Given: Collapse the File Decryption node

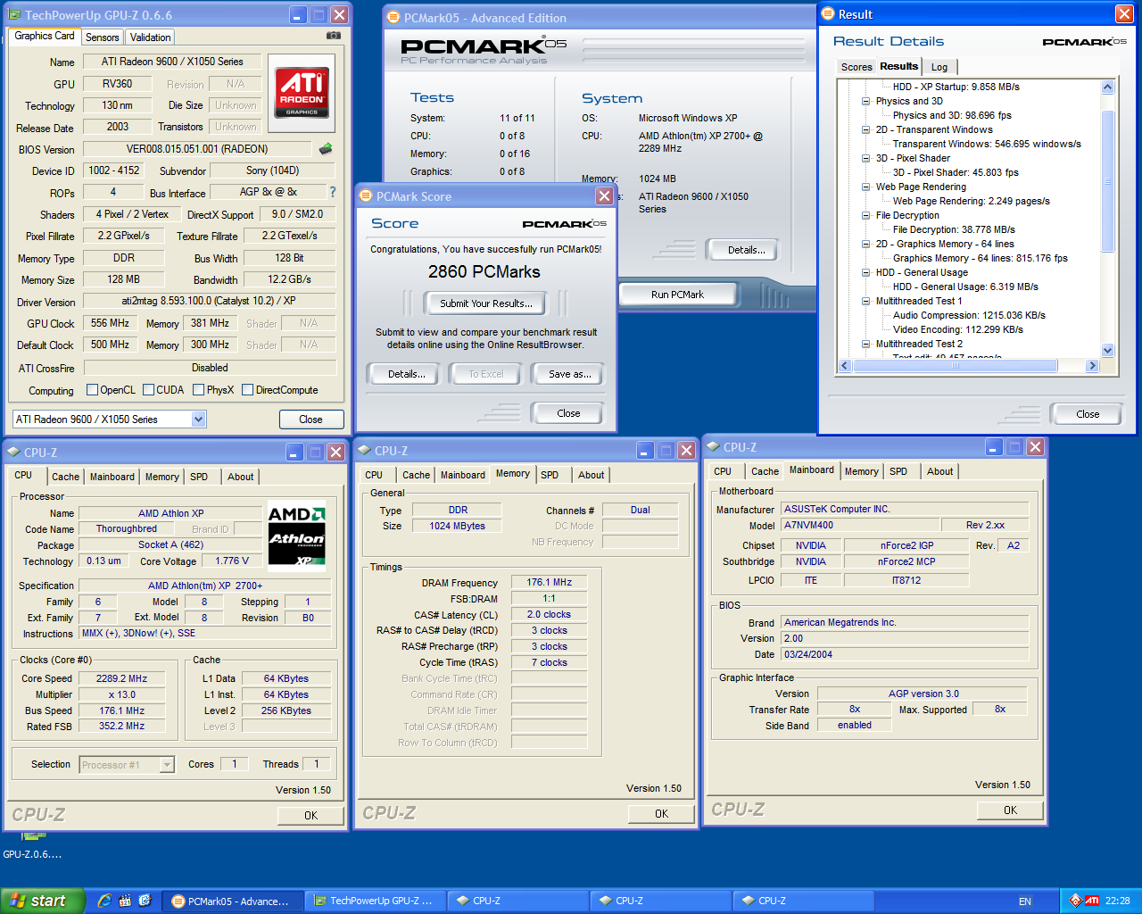Looking at the screenshot, I should (865, 215).
